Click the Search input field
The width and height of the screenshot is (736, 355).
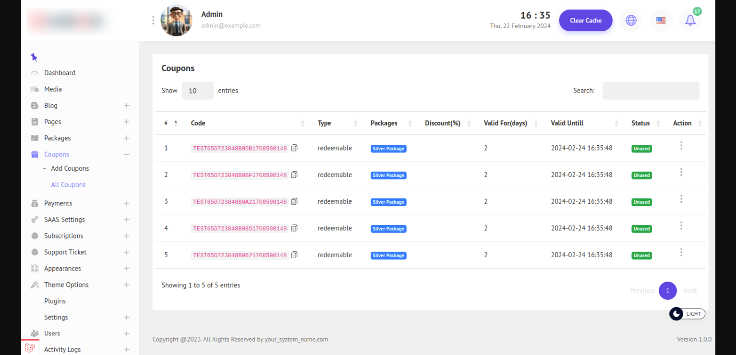click(651, 91)
